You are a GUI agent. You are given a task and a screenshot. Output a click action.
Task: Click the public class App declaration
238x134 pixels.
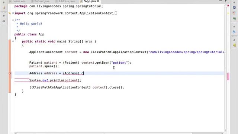[x=29, y=34]
